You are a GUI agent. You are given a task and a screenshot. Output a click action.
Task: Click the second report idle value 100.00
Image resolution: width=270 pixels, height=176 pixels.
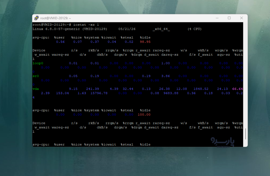[144, 115]
